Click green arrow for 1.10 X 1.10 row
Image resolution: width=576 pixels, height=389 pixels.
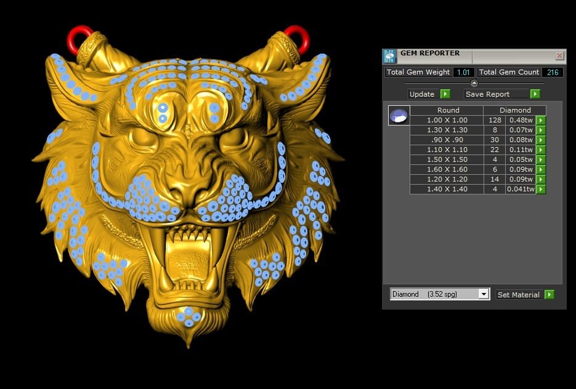541,150
